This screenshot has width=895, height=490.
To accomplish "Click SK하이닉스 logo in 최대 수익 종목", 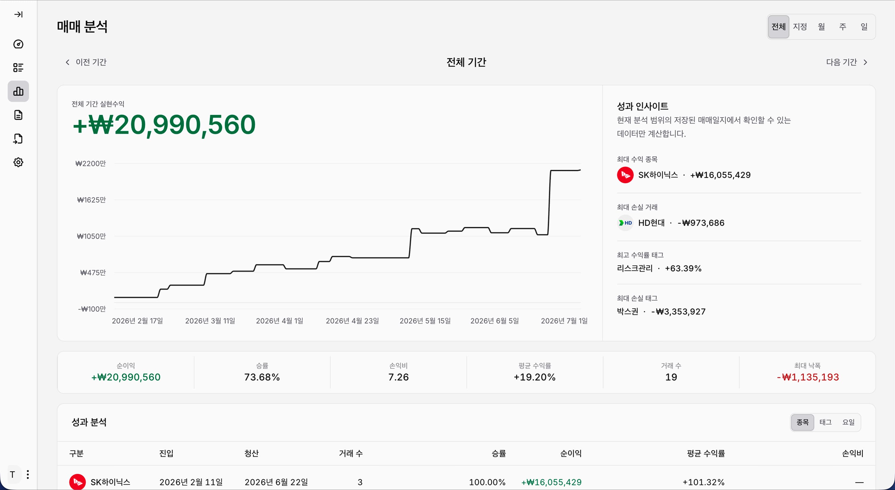I will (625, 175).
